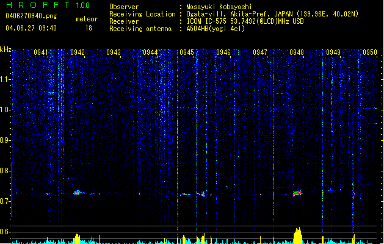Click the observer name Masayuki Kobayashi

219,7
